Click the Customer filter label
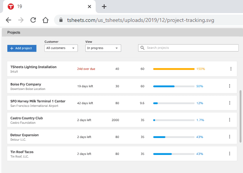Image resolution: width=243 pixels, height=173 pixels. (51, 42)
